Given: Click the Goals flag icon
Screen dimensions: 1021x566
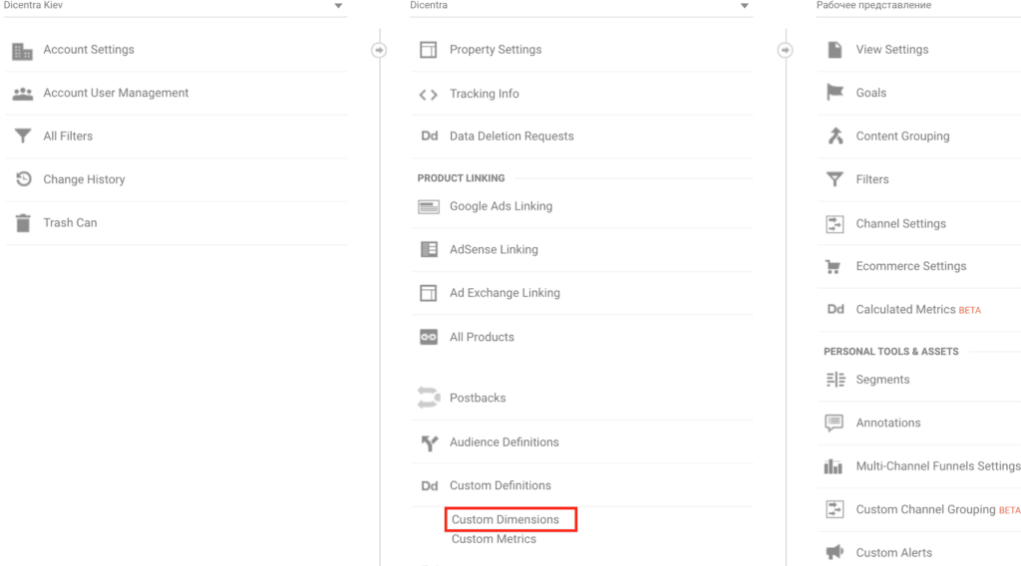Looking at the screenshot, I should pos(835,93).
